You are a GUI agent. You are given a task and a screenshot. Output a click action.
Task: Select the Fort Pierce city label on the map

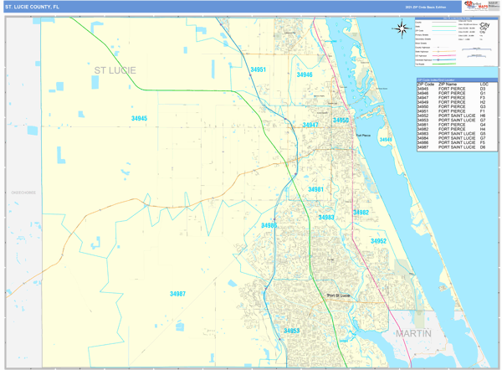tap(361, 135)
